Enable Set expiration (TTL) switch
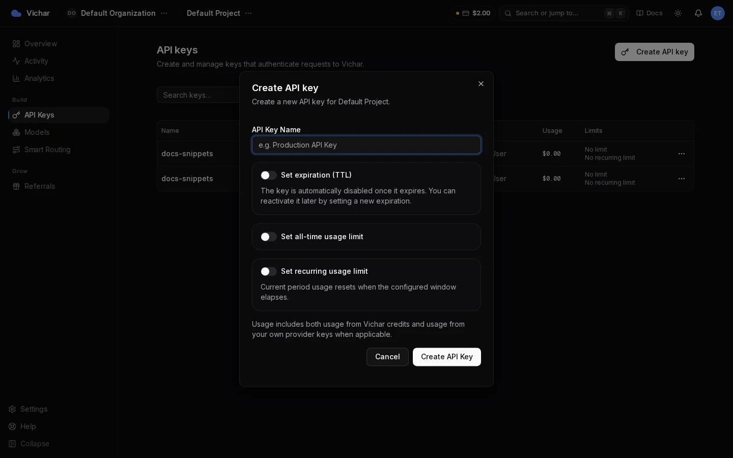The image size is (733, 458). pyautogui.click(x=269, y=175)
